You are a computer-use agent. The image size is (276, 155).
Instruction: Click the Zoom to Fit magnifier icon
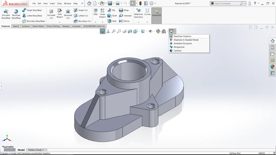pos(113,31)
